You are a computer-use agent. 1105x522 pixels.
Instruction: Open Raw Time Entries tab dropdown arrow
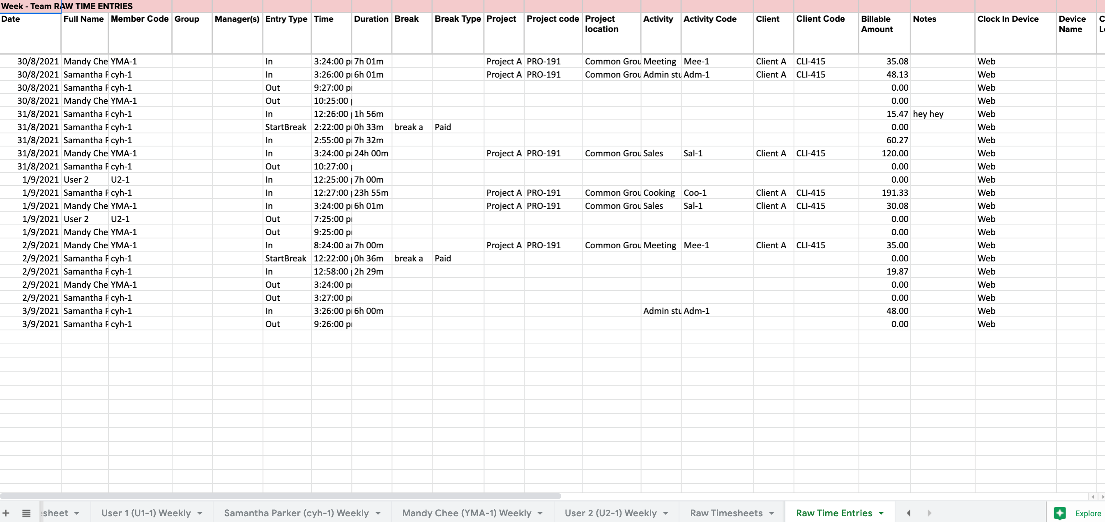(x=881, y=513)
